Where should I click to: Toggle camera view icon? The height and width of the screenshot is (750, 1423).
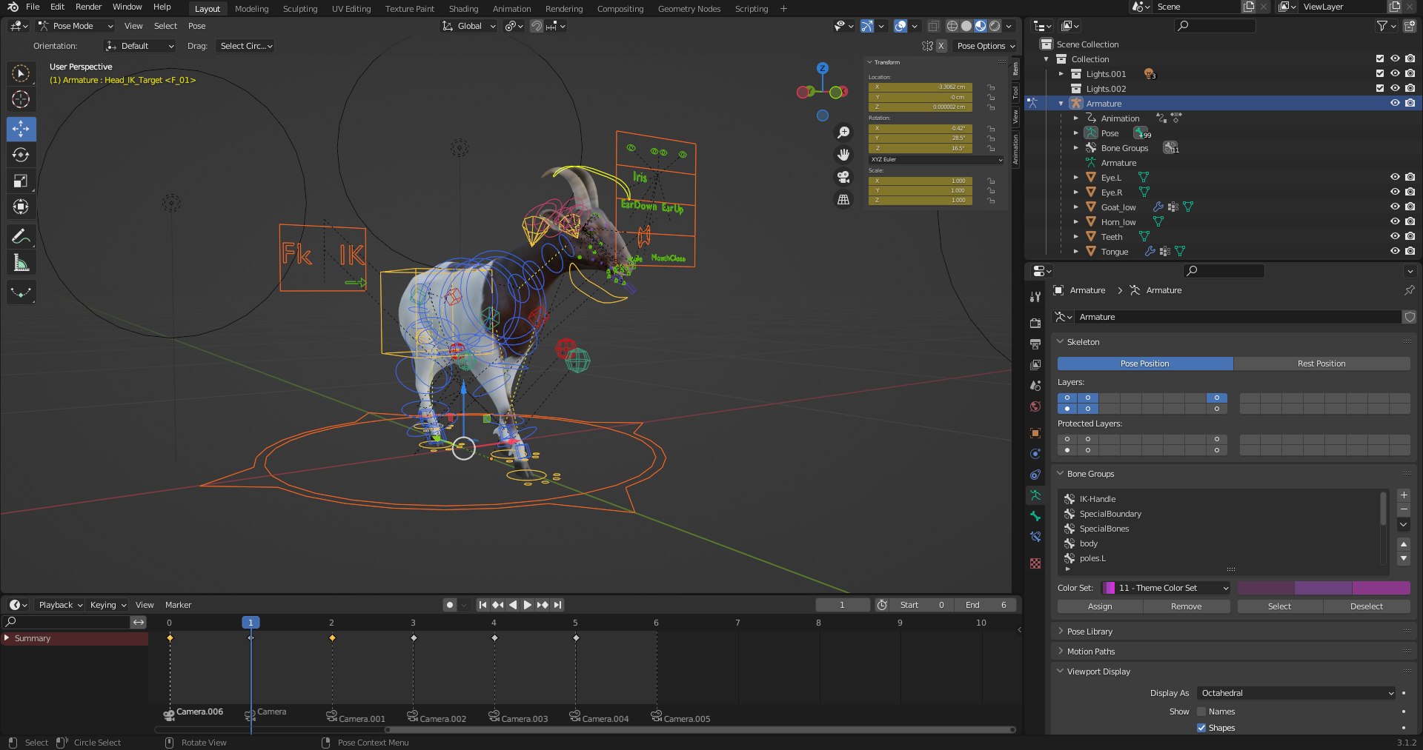pos(843,177)
